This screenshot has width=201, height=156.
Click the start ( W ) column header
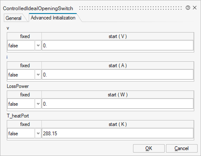tap(118, 95)
